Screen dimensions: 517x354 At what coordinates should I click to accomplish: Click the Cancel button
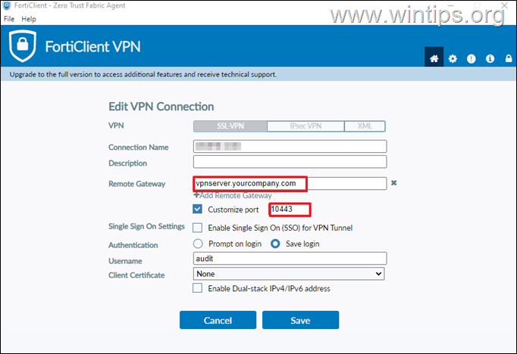(218, 320)
